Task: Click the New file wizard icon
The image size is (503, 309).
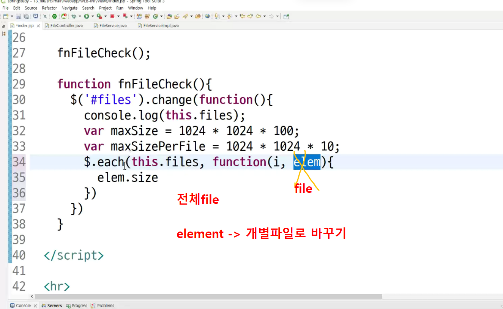Action: pyautogui.click(x=6, y=16)
